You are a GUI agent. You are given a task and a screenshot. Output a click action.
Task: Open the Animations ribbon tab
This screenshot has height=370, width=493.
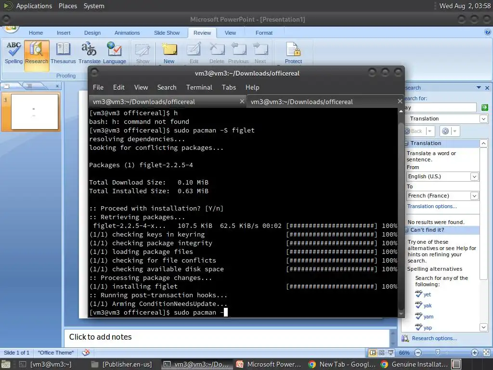(x=127, y=33)
